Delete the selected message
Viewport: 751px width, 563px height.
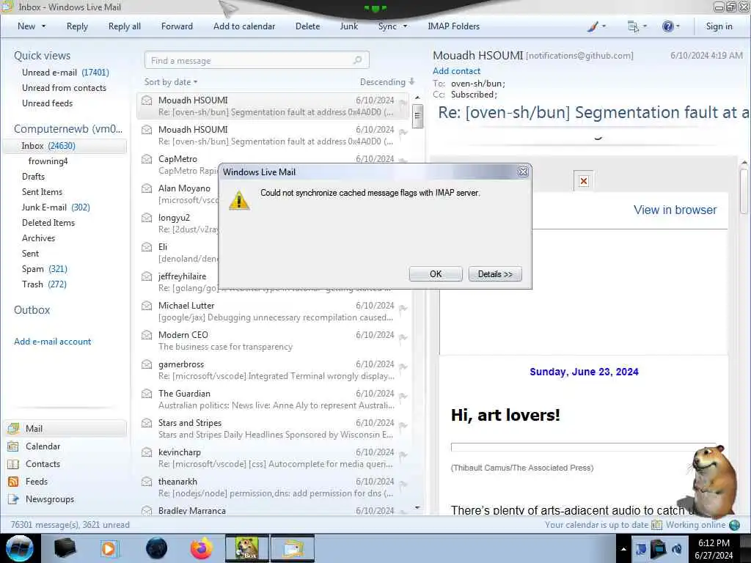tap(307, 26)
